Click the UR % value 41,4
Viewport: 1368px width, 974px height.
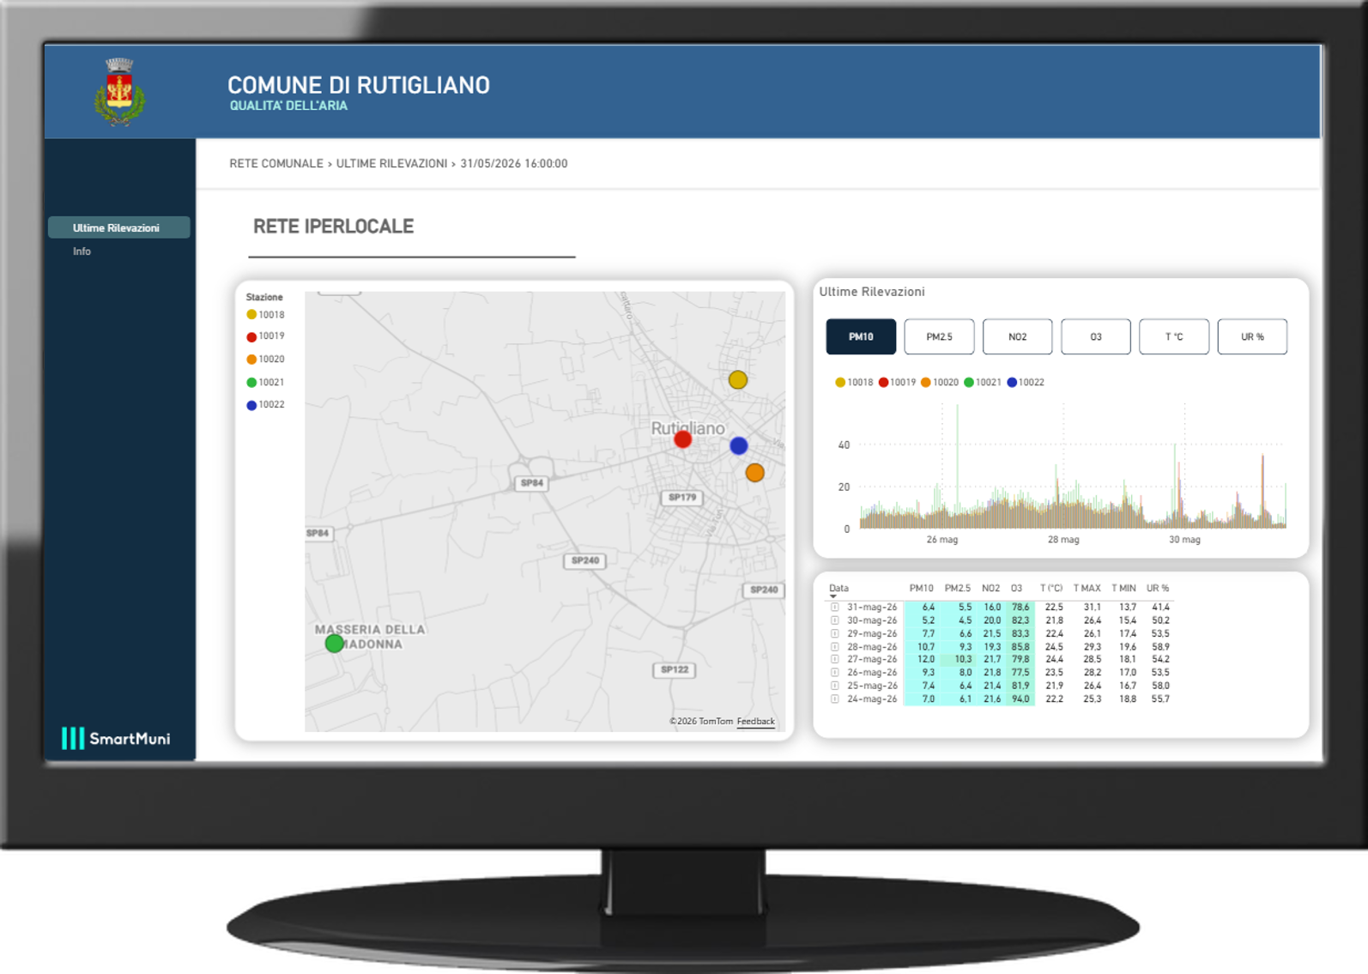[1160, 607]
